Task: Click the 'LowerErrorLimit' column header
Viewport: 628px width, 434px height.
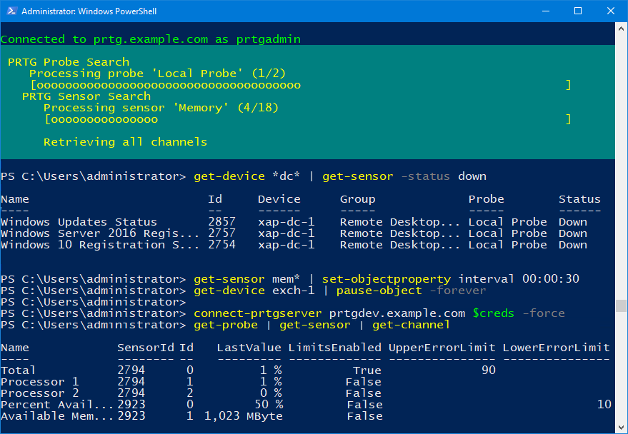Action: click(556, 348)
